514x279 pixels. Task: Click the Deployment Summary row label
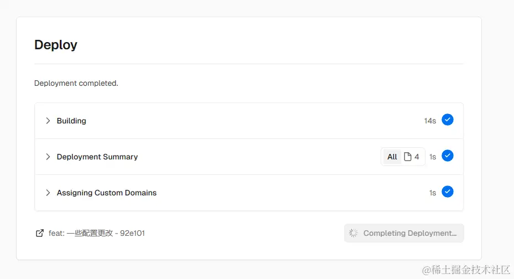pos(97,157)
